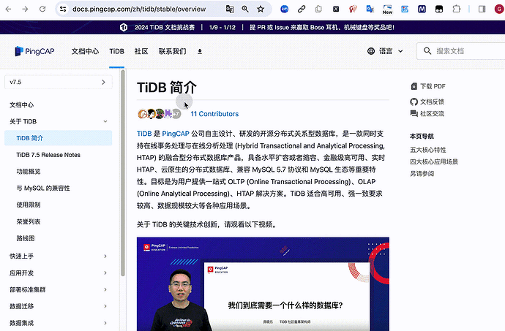Expand the 数据集成 section

pyautogui.click(x=59, y=323)
